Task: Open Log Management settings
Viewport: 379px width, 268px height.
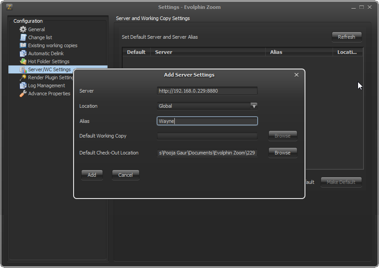Action: (46, 85)
